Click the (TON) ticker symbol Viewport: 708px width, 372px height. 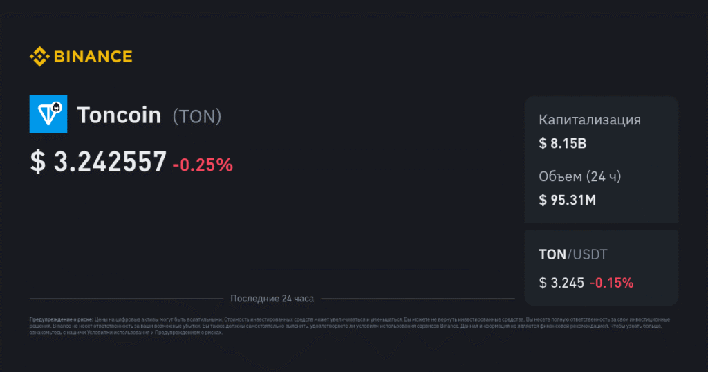click(197, 116)
